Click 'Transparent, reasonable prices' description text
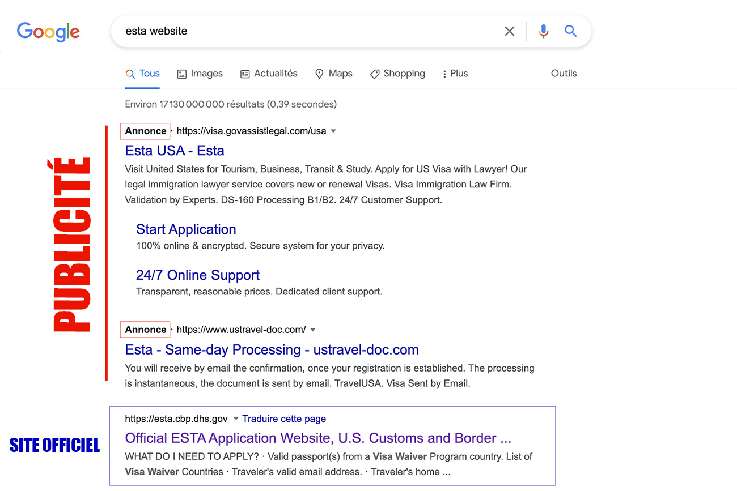This screenshot has width=737, height=491. [x=259, y=292]
